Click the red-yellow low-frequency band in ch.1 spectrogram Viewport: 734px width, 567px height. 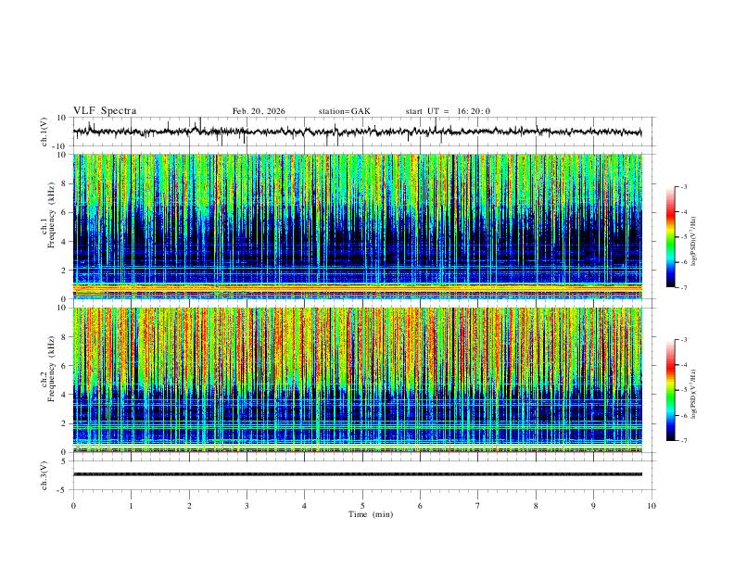pyautogui.click(x=358, y=290)
